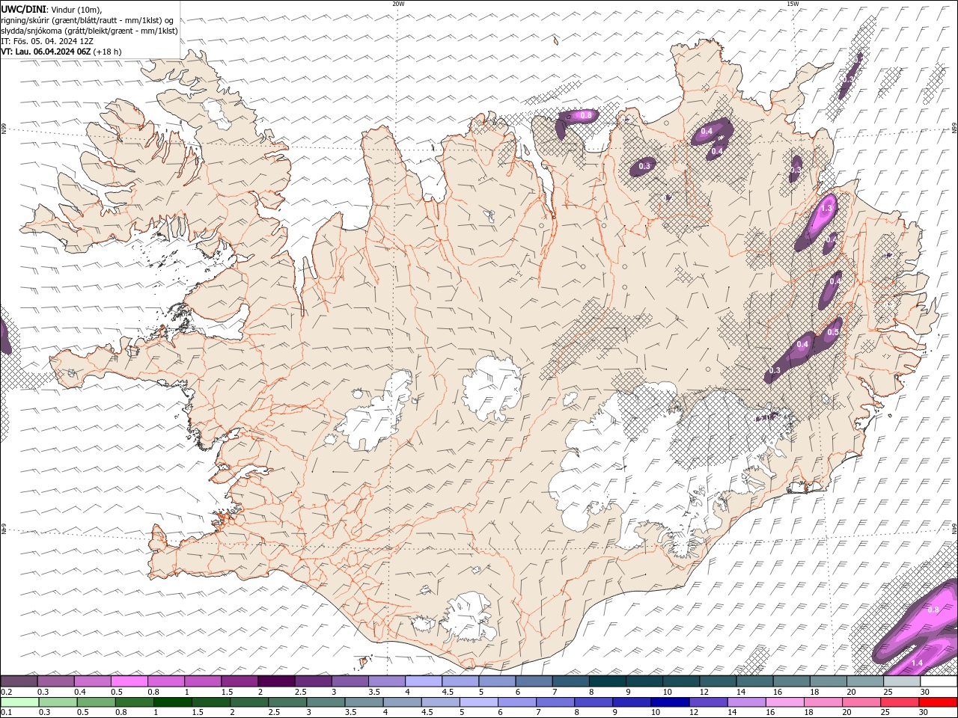
Task: Click the 0.5 snowfall value on the map
Action: click(832, 331)
